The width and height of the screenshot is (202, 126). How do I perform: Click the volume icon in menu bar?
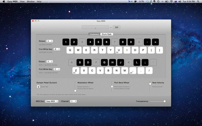(180, 2)
